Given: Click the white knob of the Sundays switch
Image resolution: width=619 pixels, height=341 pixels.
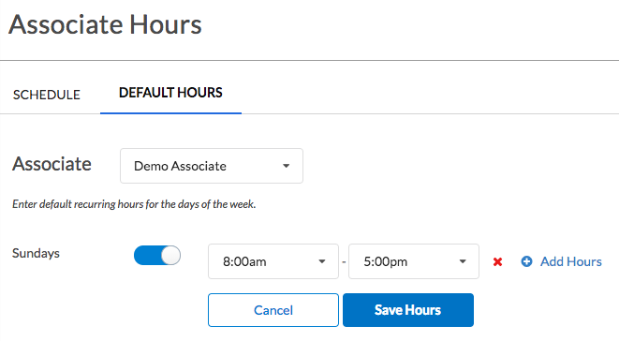Looking at the screenshot, I should [170, 255].
